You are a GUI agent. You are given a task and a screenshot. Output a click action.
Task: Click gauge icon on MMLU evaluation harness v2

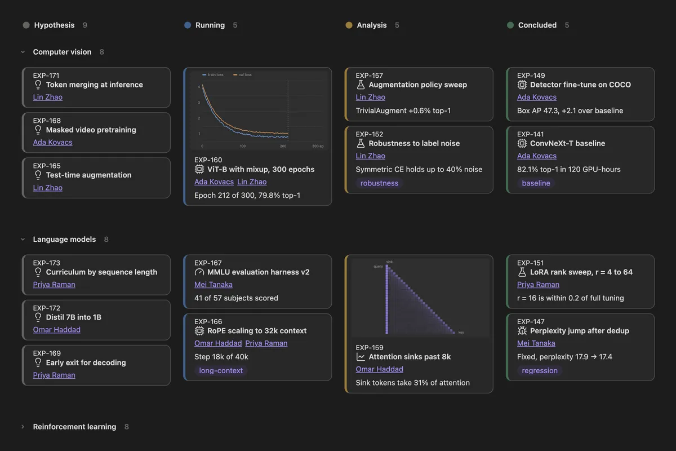[199, 272]
